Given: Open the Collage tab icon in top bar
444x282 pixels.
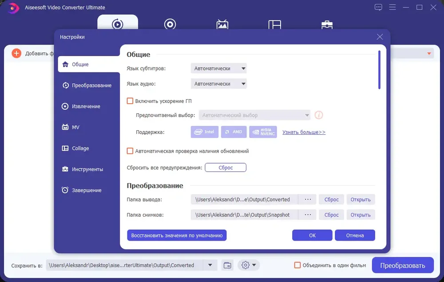Looking at the screenshot, I should pyautogui.click(x=275, y=24).
